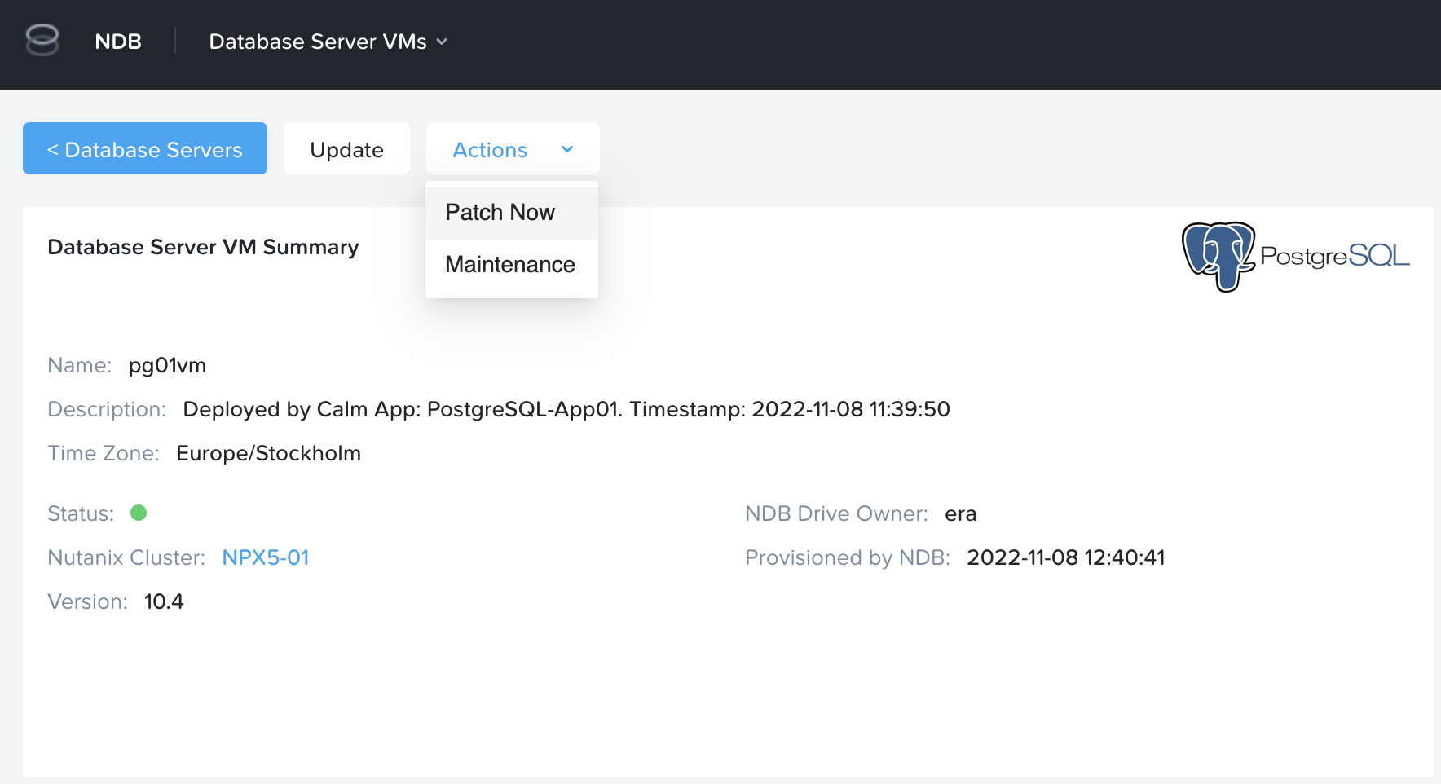Click the Europe/Stockholm time zone value
This screenshot has width=1441, height=784.
[268, 453]
